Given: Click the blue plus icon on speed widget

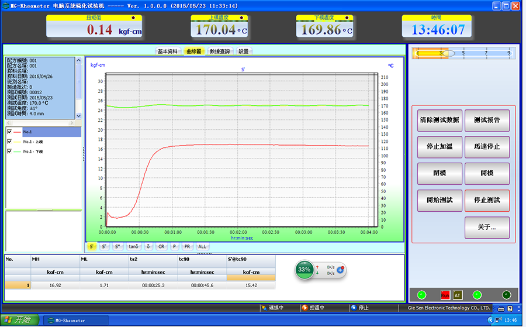Looking at the screenshot, I should [340, 270].
